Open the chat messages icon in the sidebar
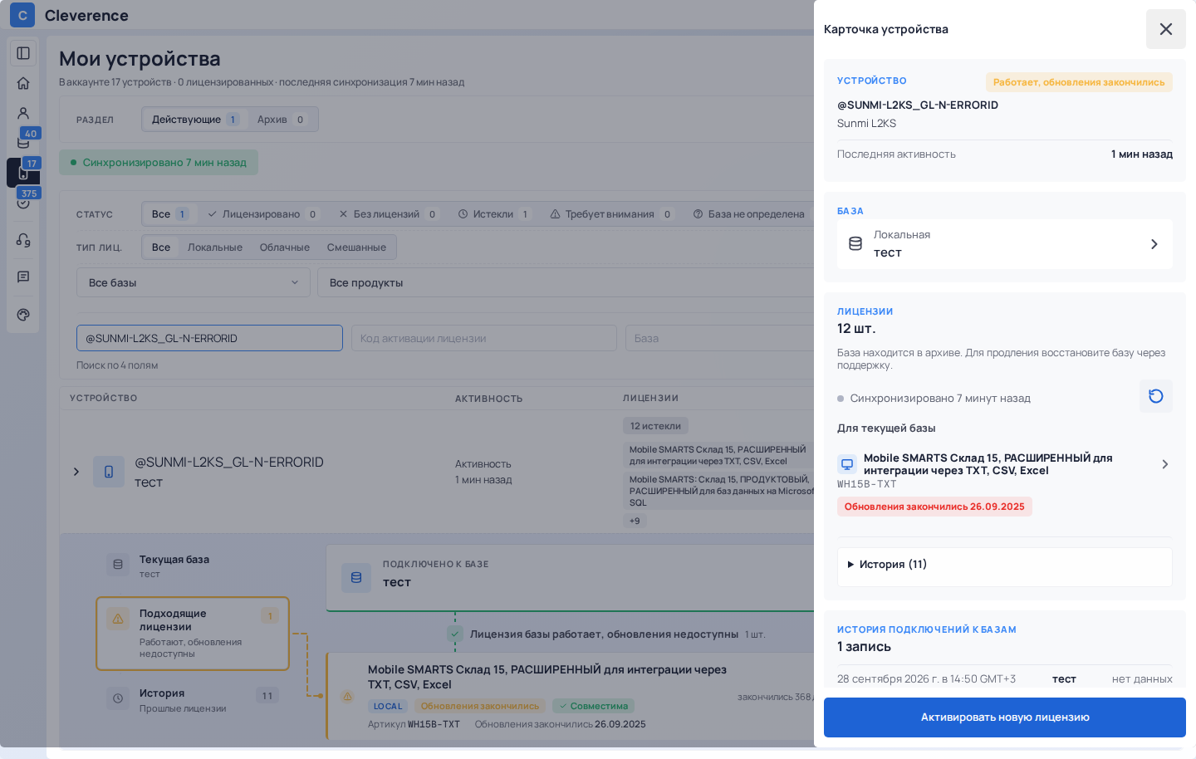This screenshot has width=1196, height=759. (23, 277)
